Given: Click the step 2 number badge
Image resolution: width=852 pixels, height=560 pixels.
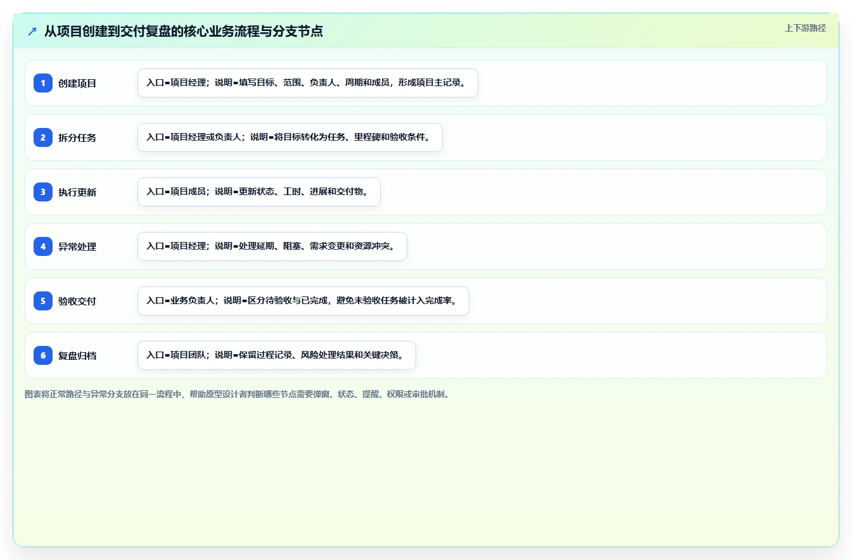Looking at the screenshot, I should 43,137.
